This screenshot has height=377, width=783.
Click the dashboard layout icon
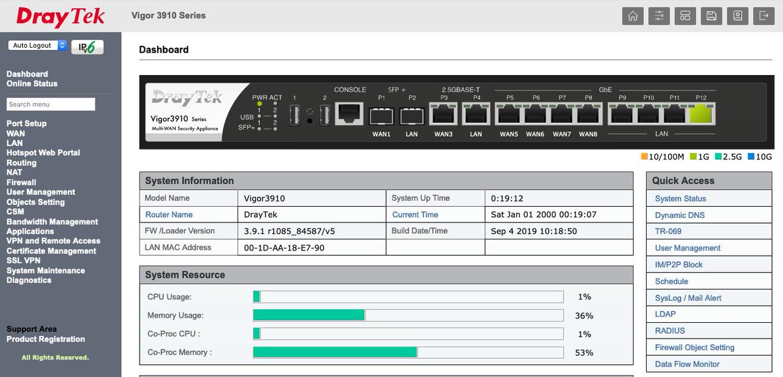coord(684,16)
